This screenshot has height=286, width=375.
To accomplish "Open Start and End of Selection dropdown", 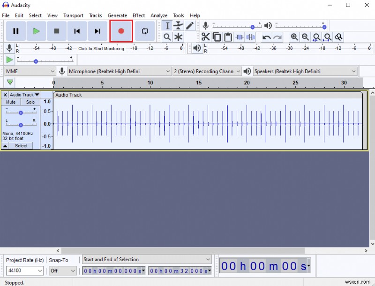I will 147,259.
